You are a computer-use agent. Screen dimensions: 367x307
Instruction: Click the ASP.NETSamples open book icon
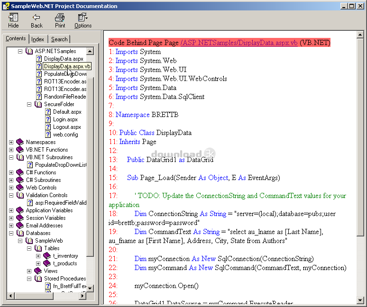click(x=29, y=51)
